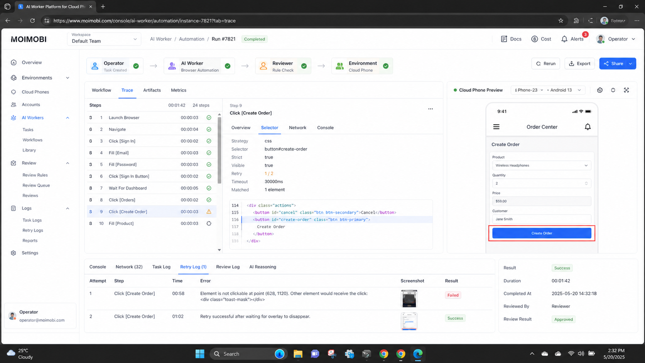This screenshot has height=363, width=645.
Task: Switch to the Workflow tab
Action: pos(101,90)
